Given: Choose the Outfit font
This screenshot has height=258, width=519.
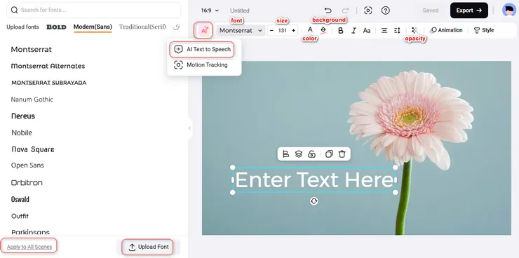Looking at the screenshot, I should pyautogui.click(x=20, y=216).
